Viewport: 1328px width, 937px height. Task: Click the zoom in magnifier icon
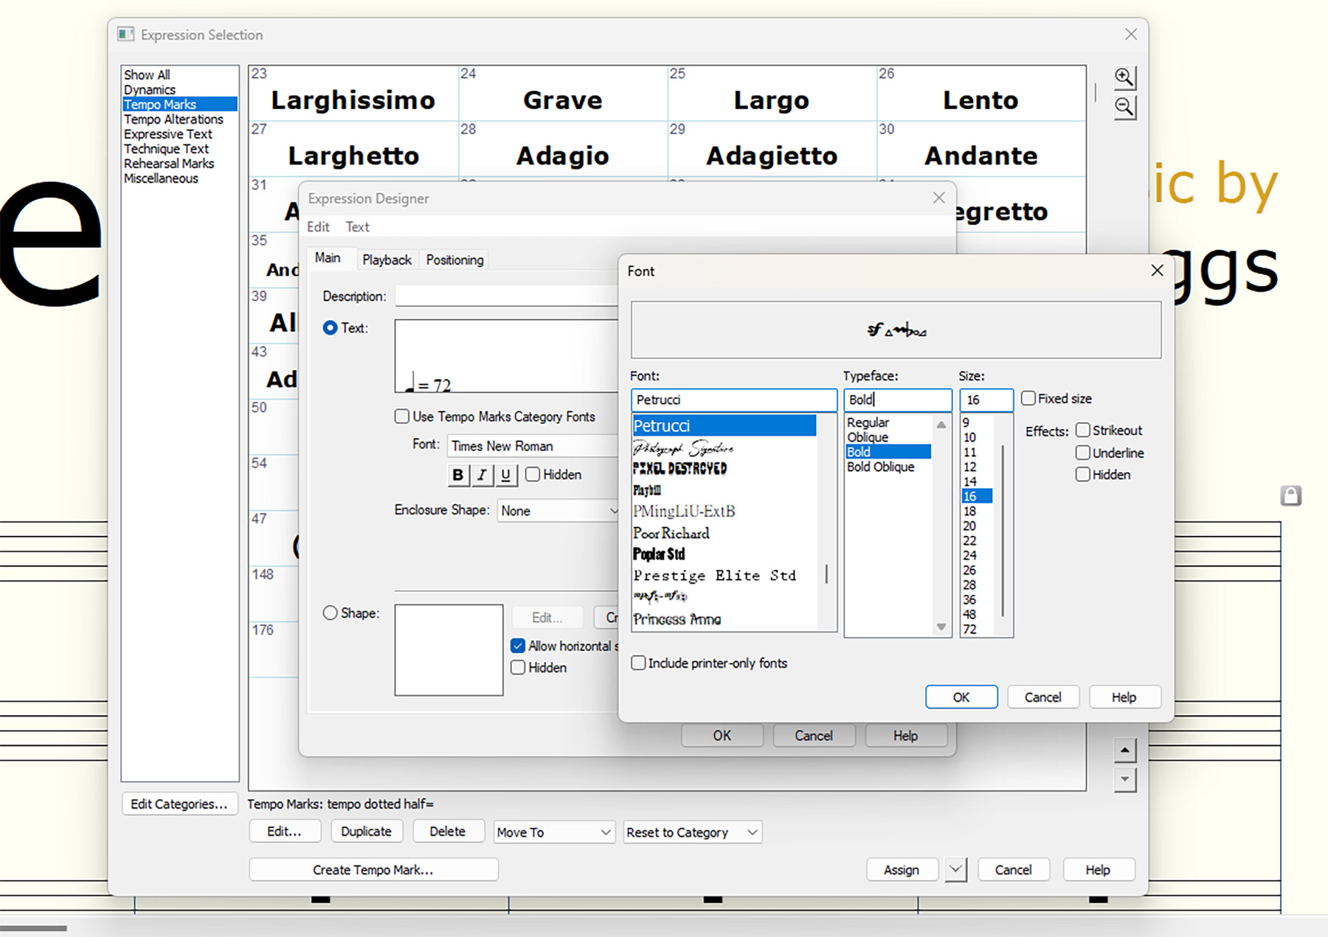coord(1124,77)
